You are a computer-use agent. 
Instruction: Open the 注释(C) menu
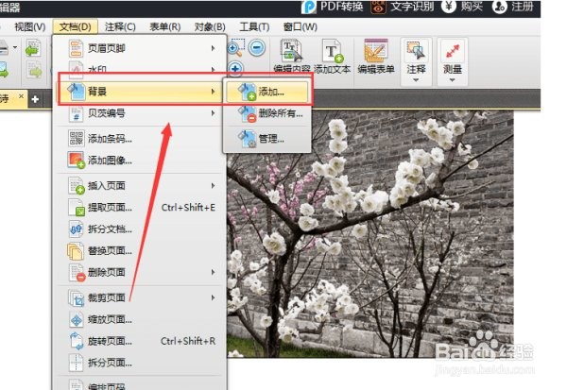point(120,26)
